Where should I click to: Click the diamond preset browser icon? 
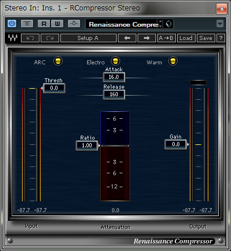click(x=169, y=24)
